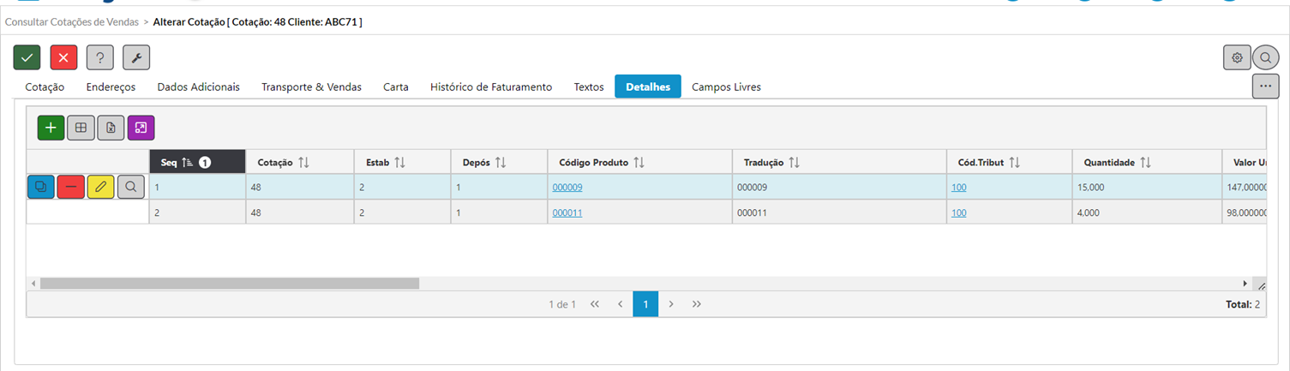Open the grid columns configuration button
This screenshot has width=1290, height=371.
coord(81,128)
